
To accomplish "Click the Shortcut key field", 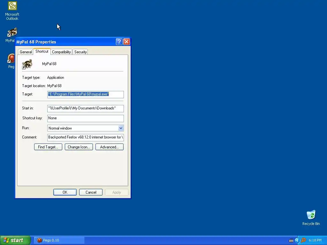I will [x=86, y=118].
